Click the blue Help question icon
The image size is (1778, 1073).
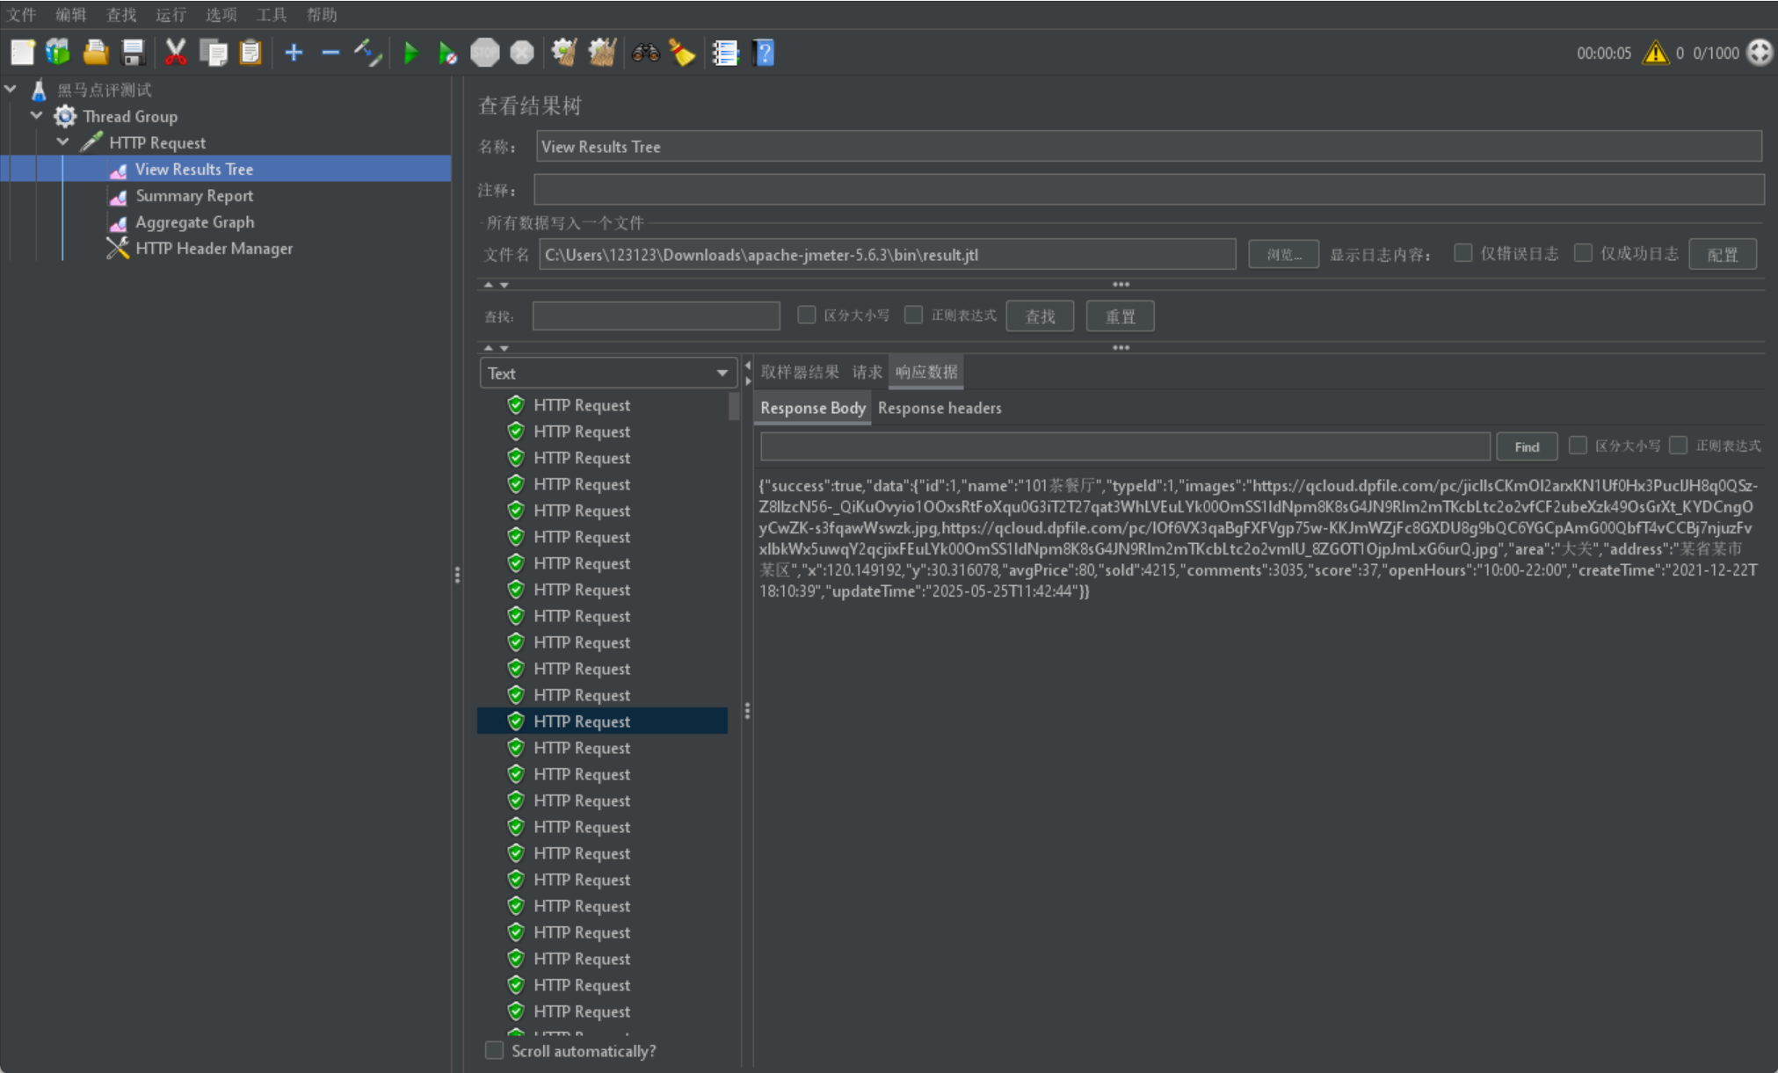pos(764,54)
